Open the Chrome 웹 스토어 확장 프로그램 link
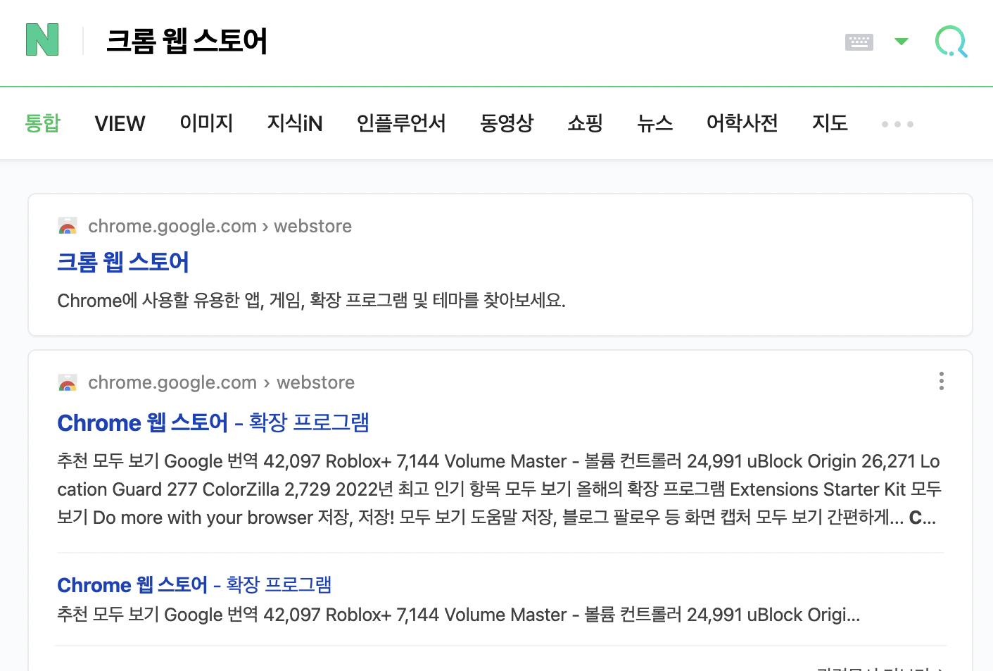Viewport: 993px width, 671px height. point(213,422)
